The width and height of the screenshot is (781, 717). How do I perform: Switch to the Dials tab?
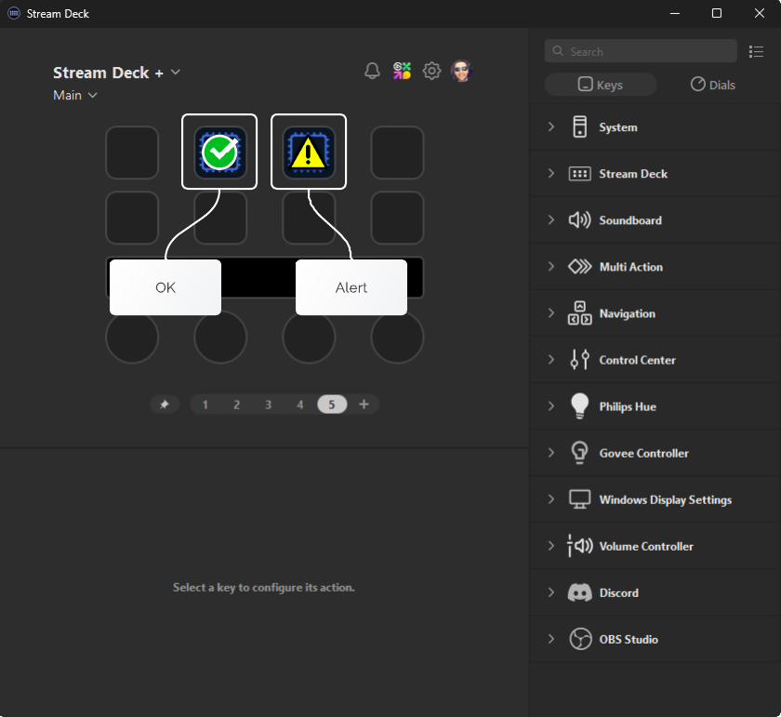pyautogui.click(x=711, y=84)
